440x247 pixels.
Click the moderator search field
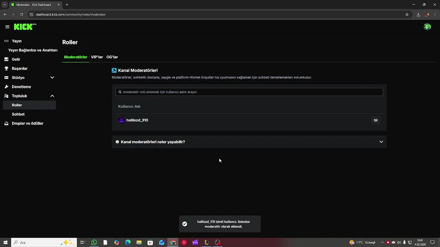249,92
